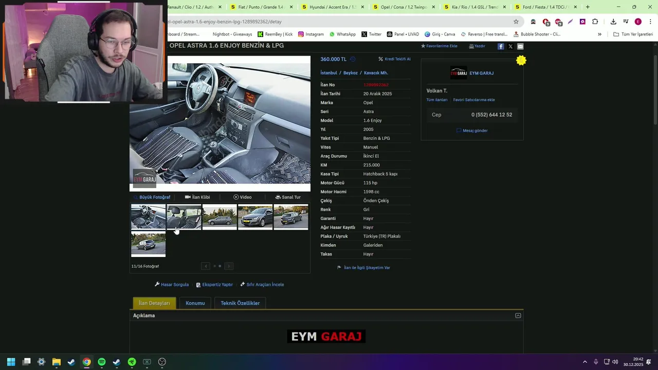658x370 pixels.
Task: Click İlan ile İlgili Şikayetim Var link
Action: point(363,268)
